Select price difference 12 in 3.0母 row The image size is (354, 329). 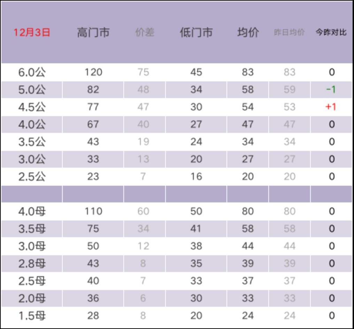(x=143, y=246)
